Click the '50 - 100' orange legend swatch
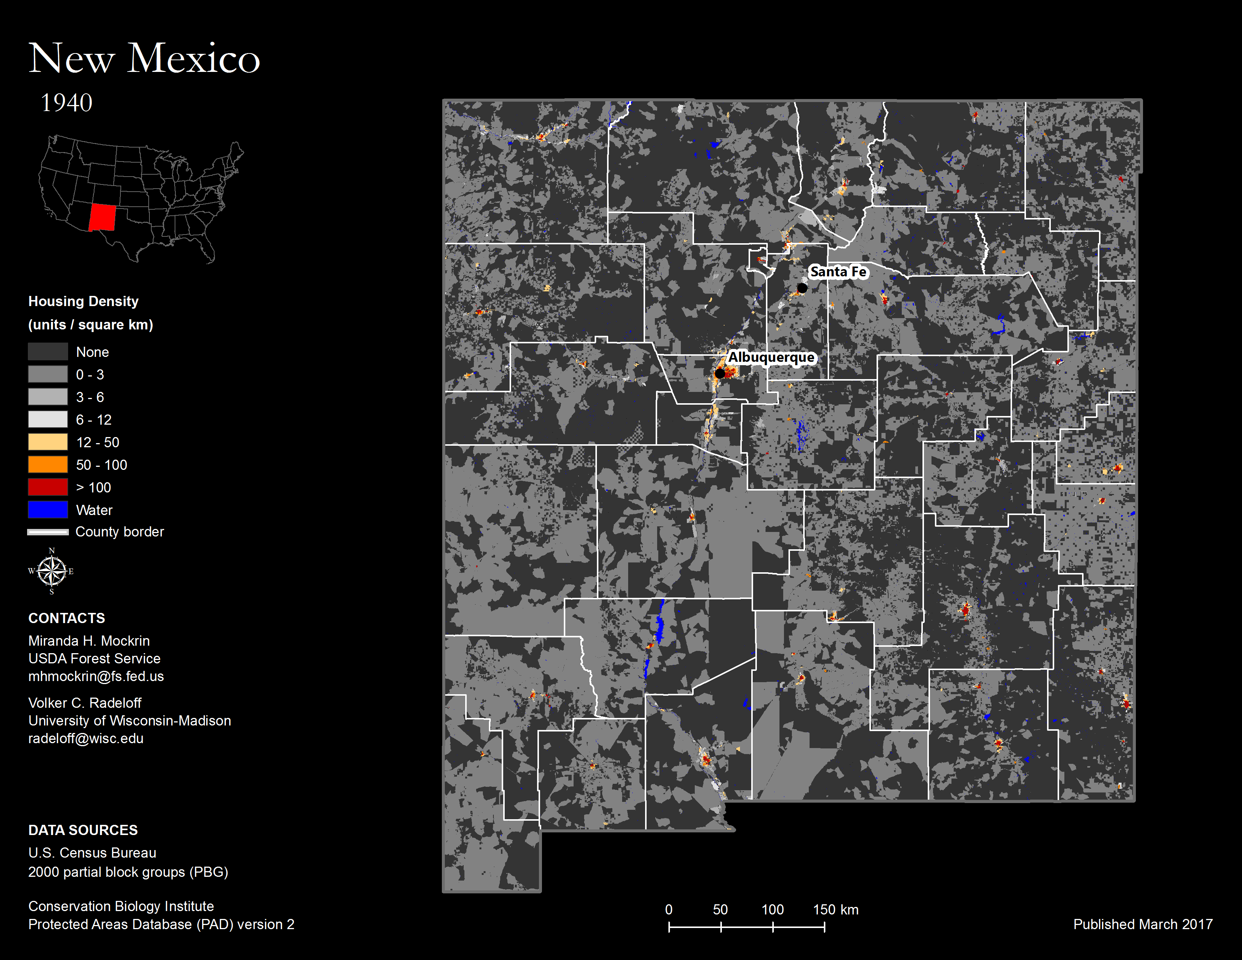The width and height of the screenshot is (1242, 960). 48,464
